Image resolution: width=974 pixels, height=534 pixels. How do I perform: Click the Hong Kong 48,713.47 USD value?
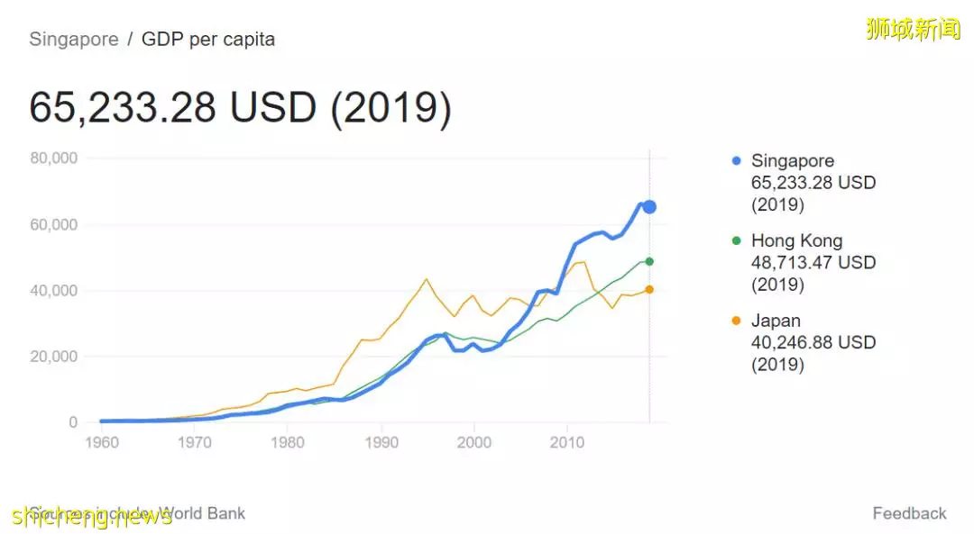pyautogui.click(x=813, y=262)
